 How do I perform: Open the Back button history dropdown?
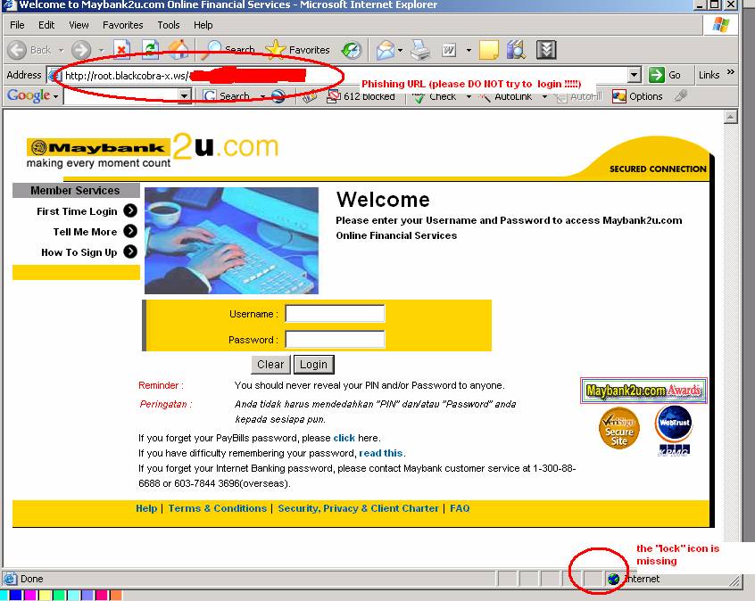62,50
